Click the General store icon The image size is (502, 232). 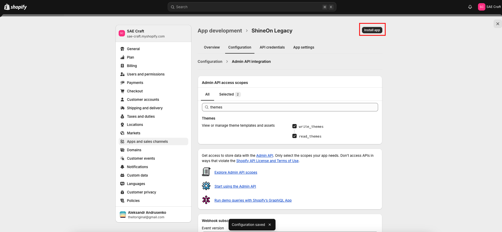point(122,49)
